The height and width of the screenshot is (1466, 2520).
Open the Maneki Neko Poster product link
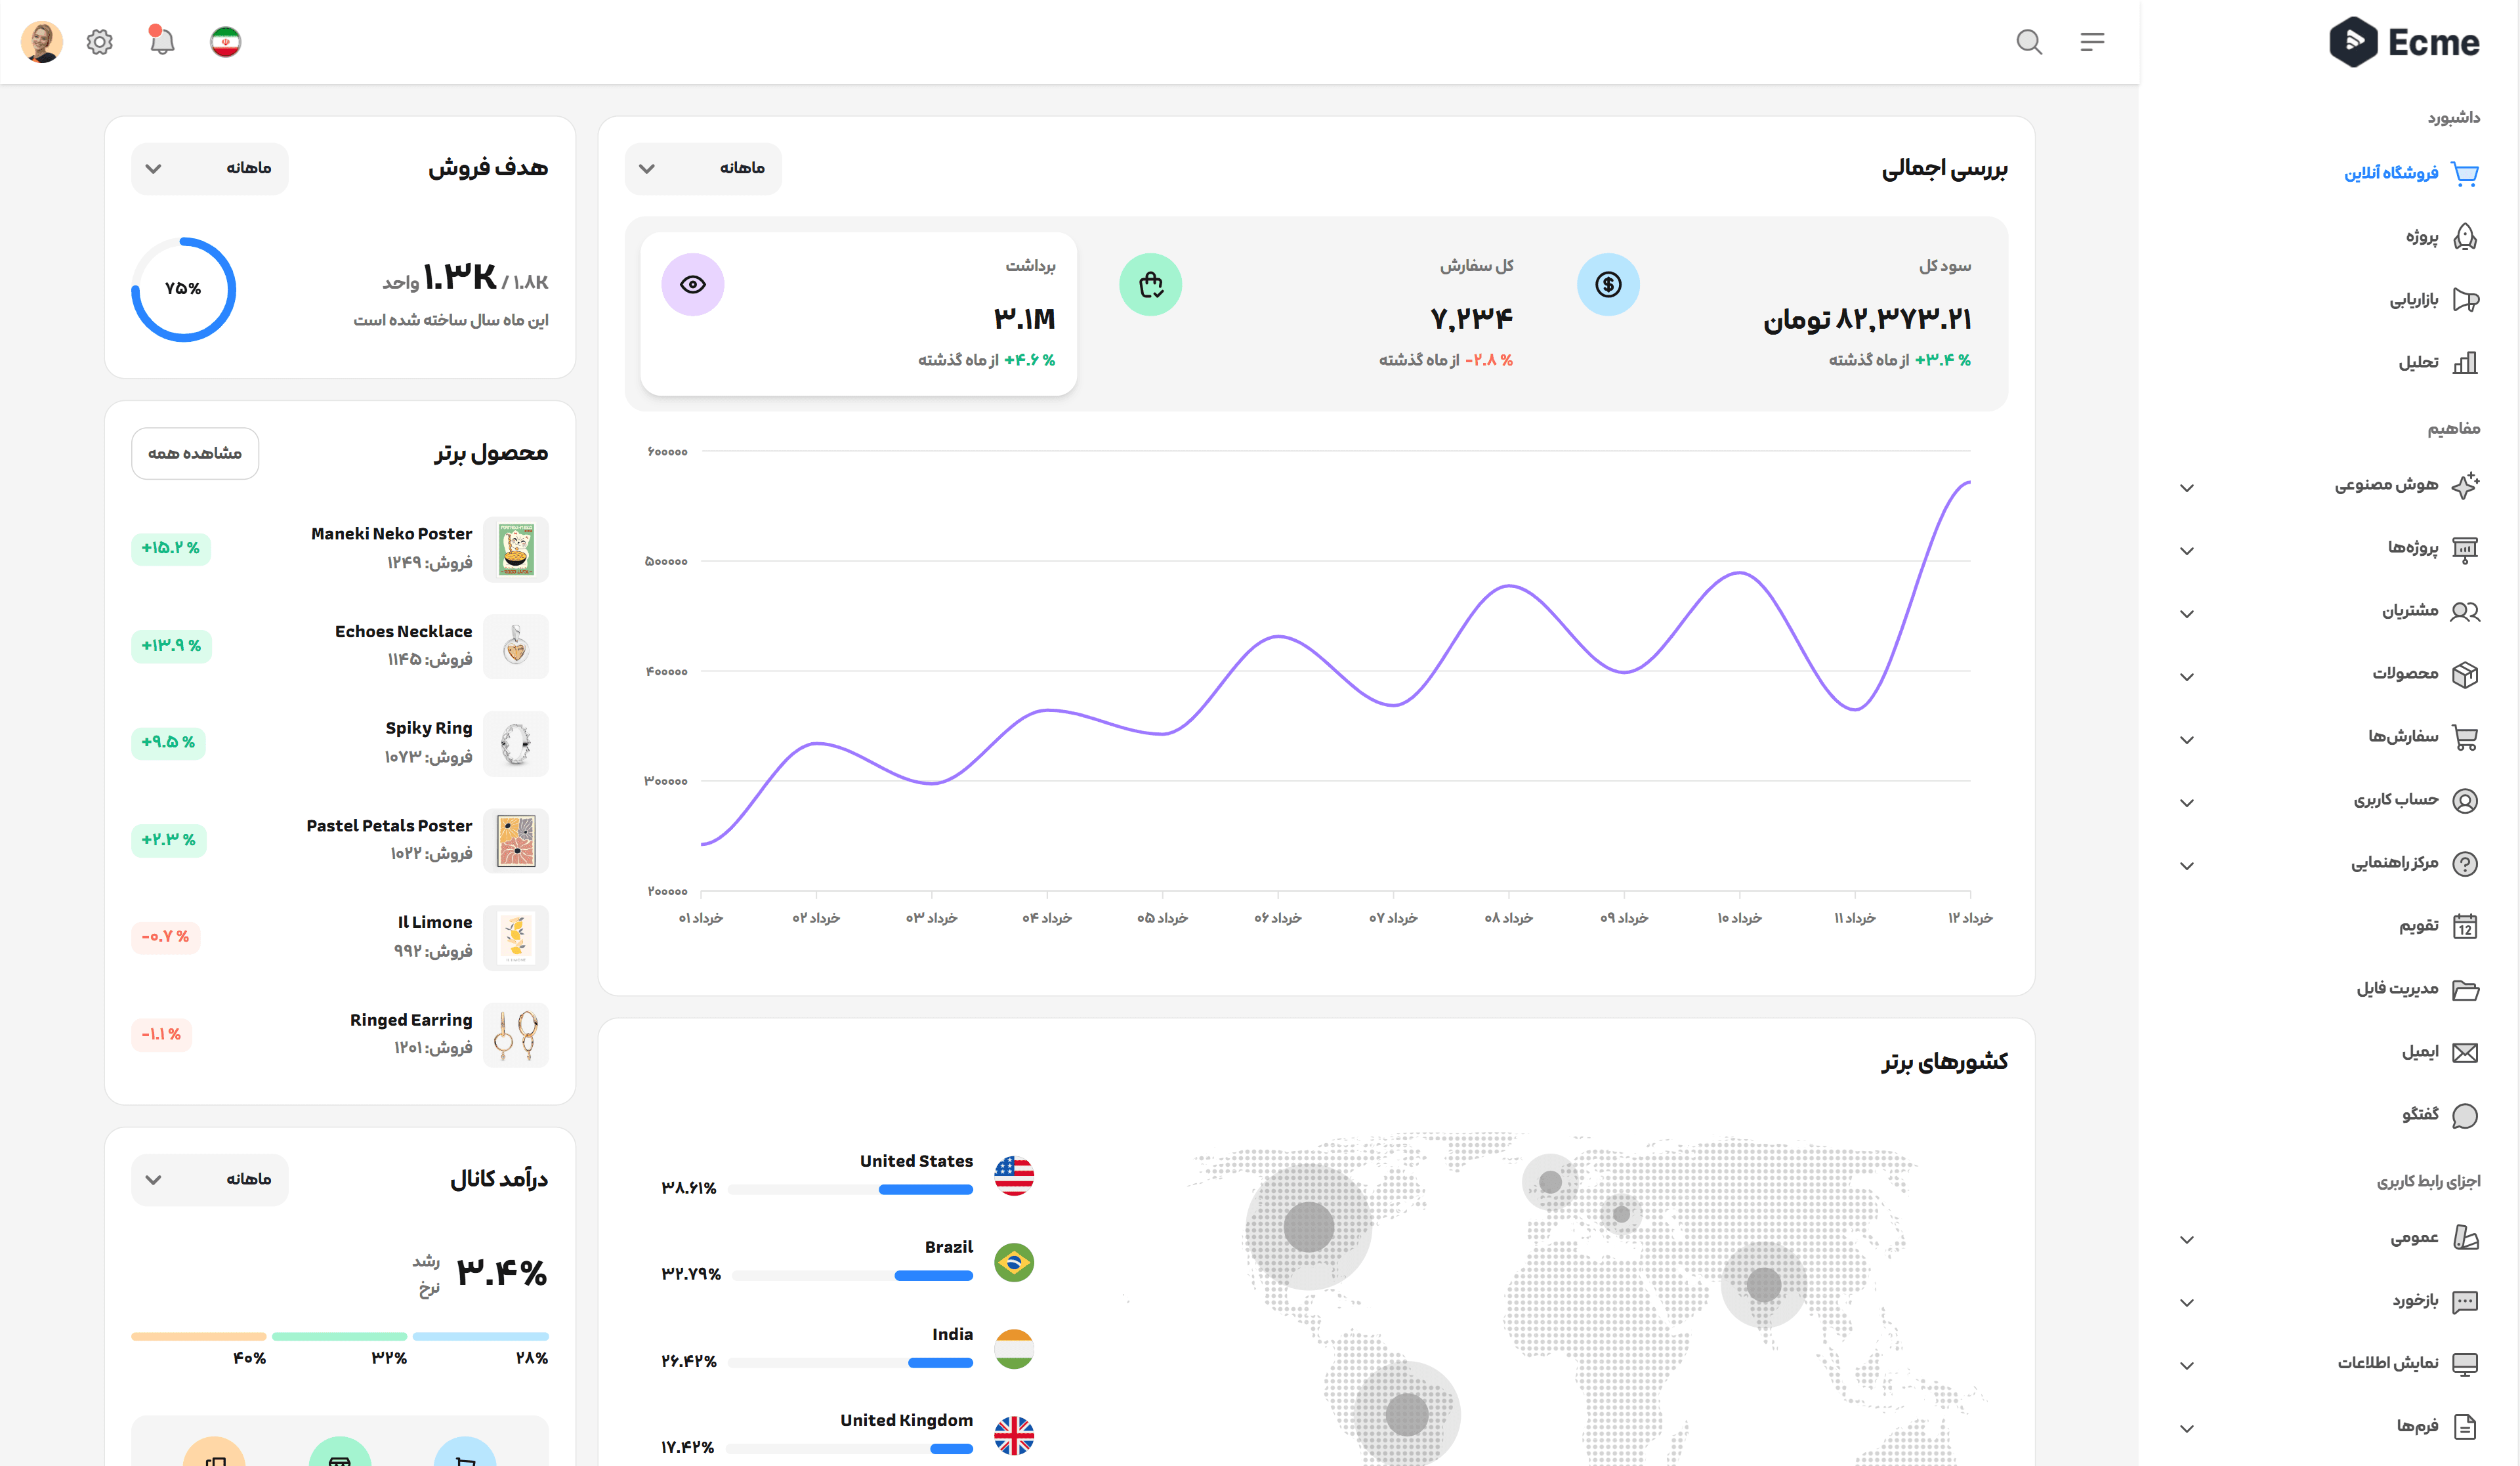[391, 534]
